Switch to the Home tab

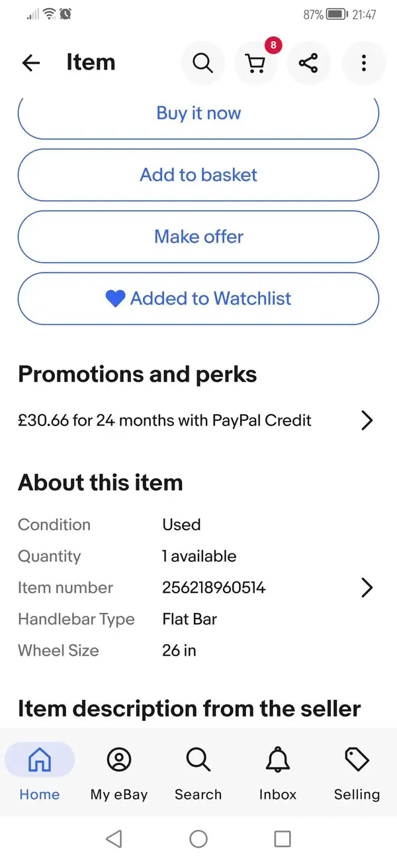pos(40,772)
